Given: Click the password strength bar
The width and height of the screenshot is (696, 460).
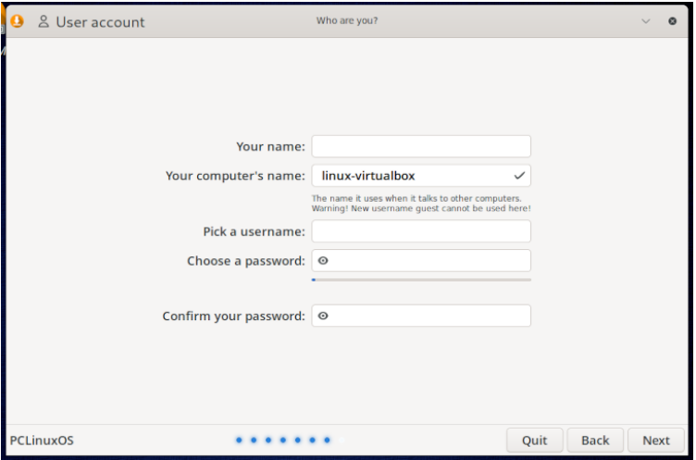Looking at the screenshot, I should click(421, 280).
